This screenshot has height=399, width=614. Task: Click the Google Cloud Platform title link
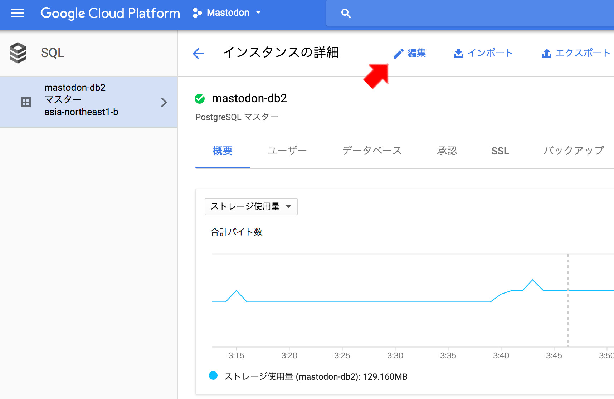(110, 13)
